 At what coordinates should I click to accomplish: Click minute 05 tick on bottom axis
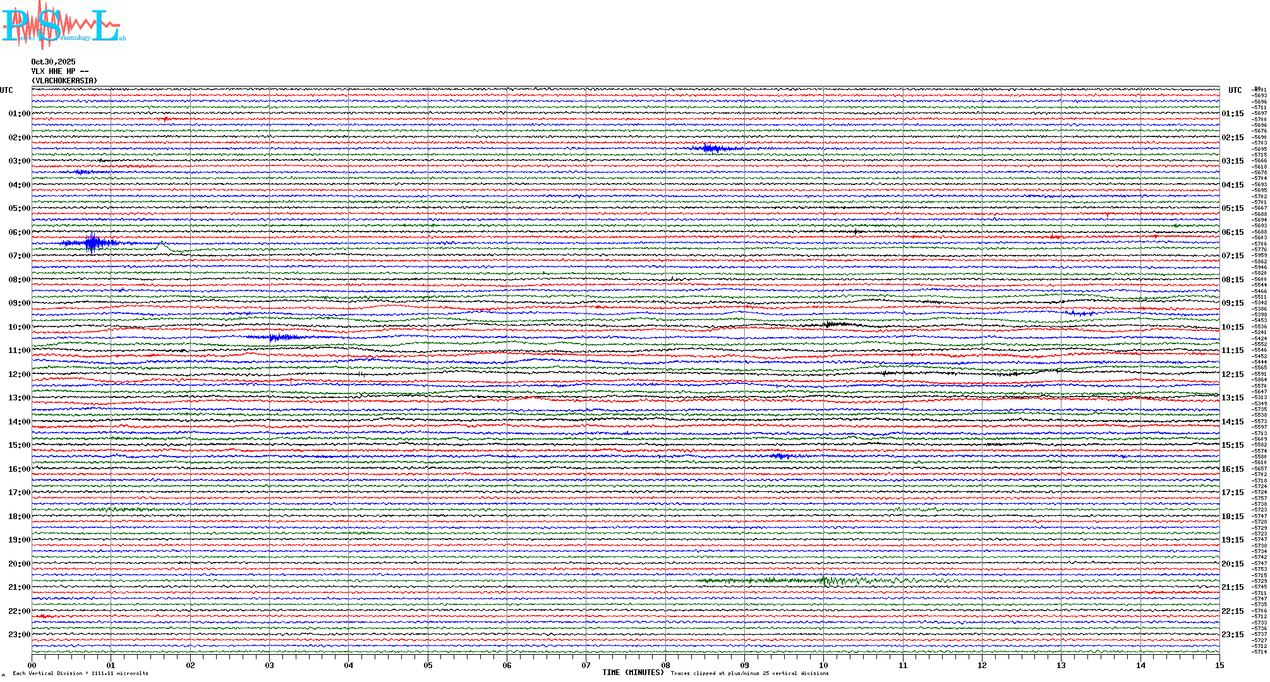tap(428, 665)
